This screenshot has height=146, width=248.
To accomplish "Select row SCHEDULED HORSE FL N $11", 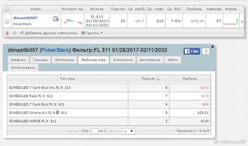I will tap(109, 121).
